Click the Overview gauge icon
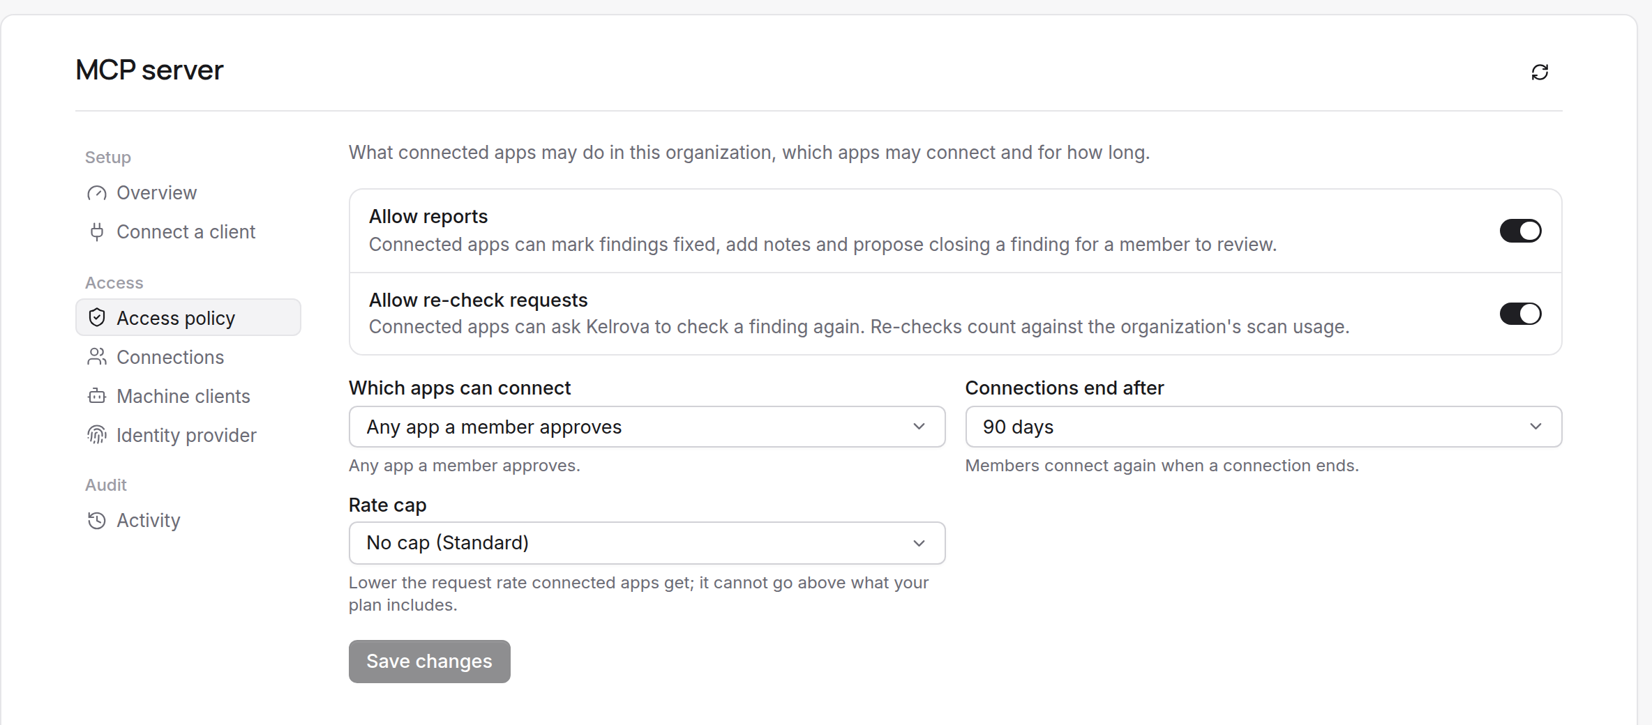 [97, 193]
